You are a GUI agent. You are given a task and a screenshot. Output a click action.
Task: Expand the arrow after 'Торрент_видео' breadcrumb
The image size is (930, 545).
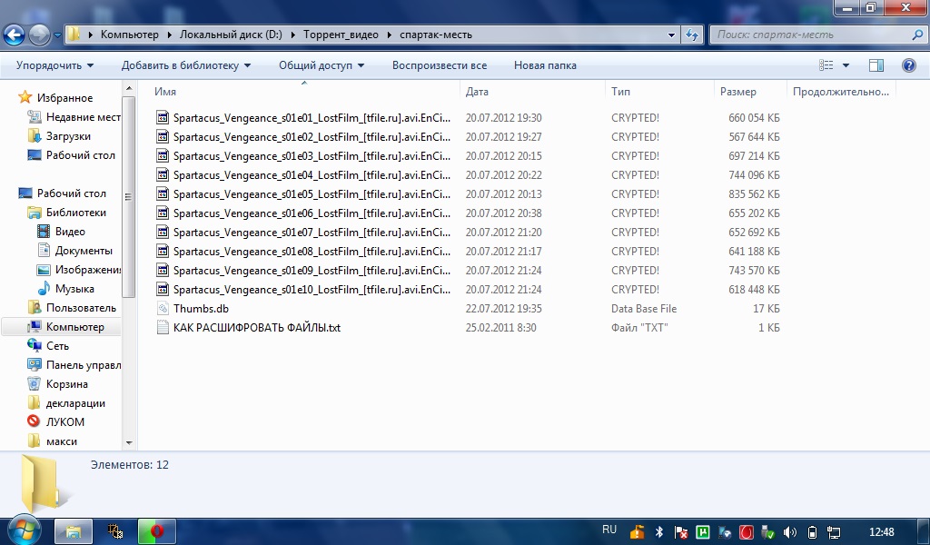coord(389,35)
